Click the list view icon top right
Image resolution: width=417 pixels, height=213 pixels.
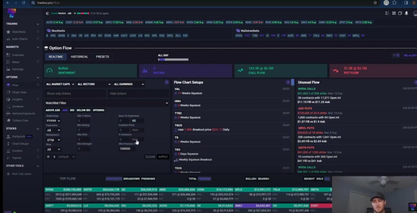[x=387, y=13]
